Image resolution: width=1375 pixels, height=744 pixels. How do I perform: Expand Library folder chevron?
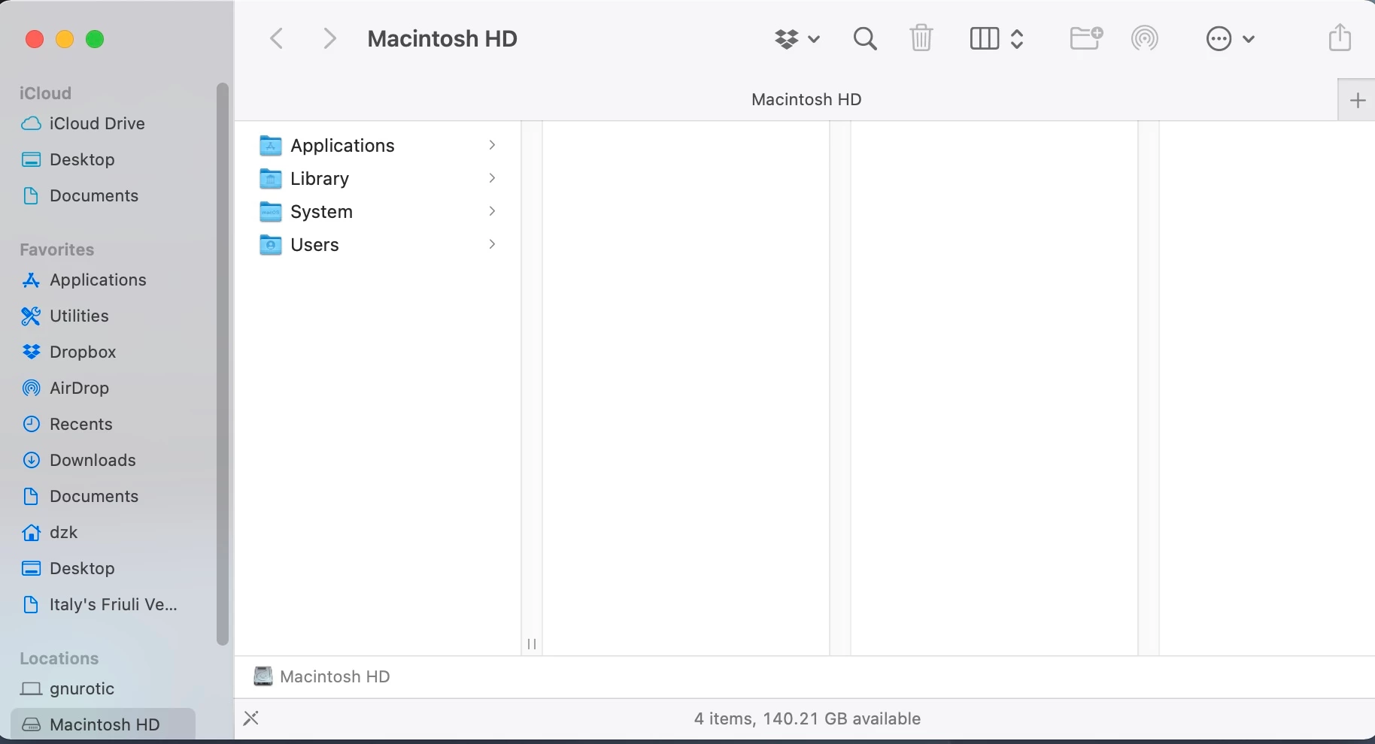coord(492,178)
